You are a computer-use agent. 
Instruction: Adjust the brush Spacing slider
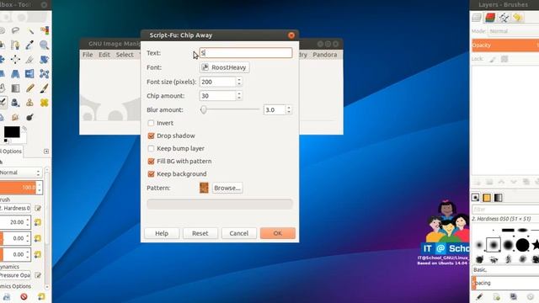click(505, 283)
